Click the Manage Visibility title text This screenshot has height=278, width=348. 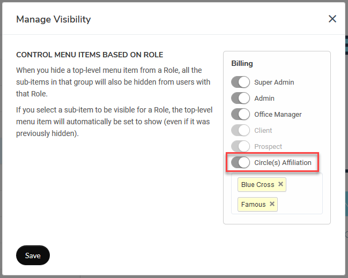coord(54,19)
